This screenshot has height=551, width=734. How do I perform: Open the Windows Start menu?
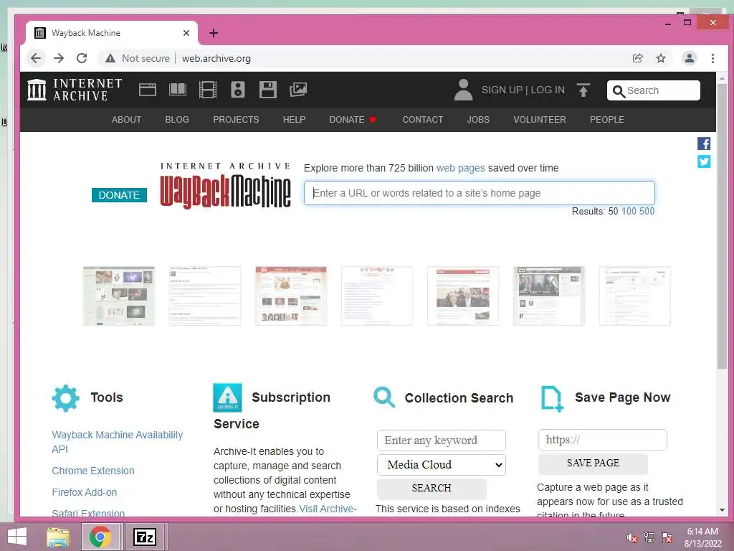[17, 537]
